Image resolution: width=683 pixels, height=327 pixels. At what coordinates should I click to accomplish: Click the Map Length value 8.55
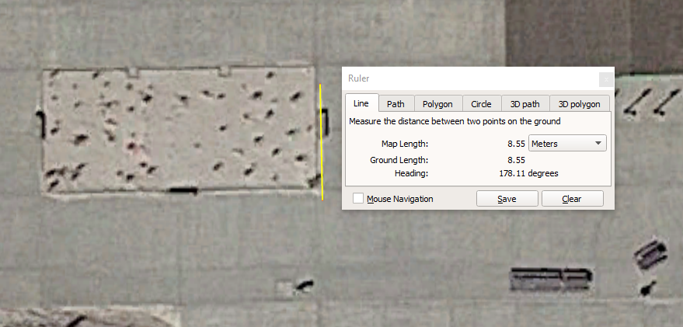pos(516,144)
